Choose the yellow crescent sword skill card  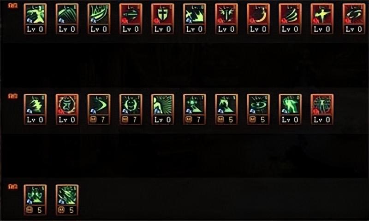point(258,19)
